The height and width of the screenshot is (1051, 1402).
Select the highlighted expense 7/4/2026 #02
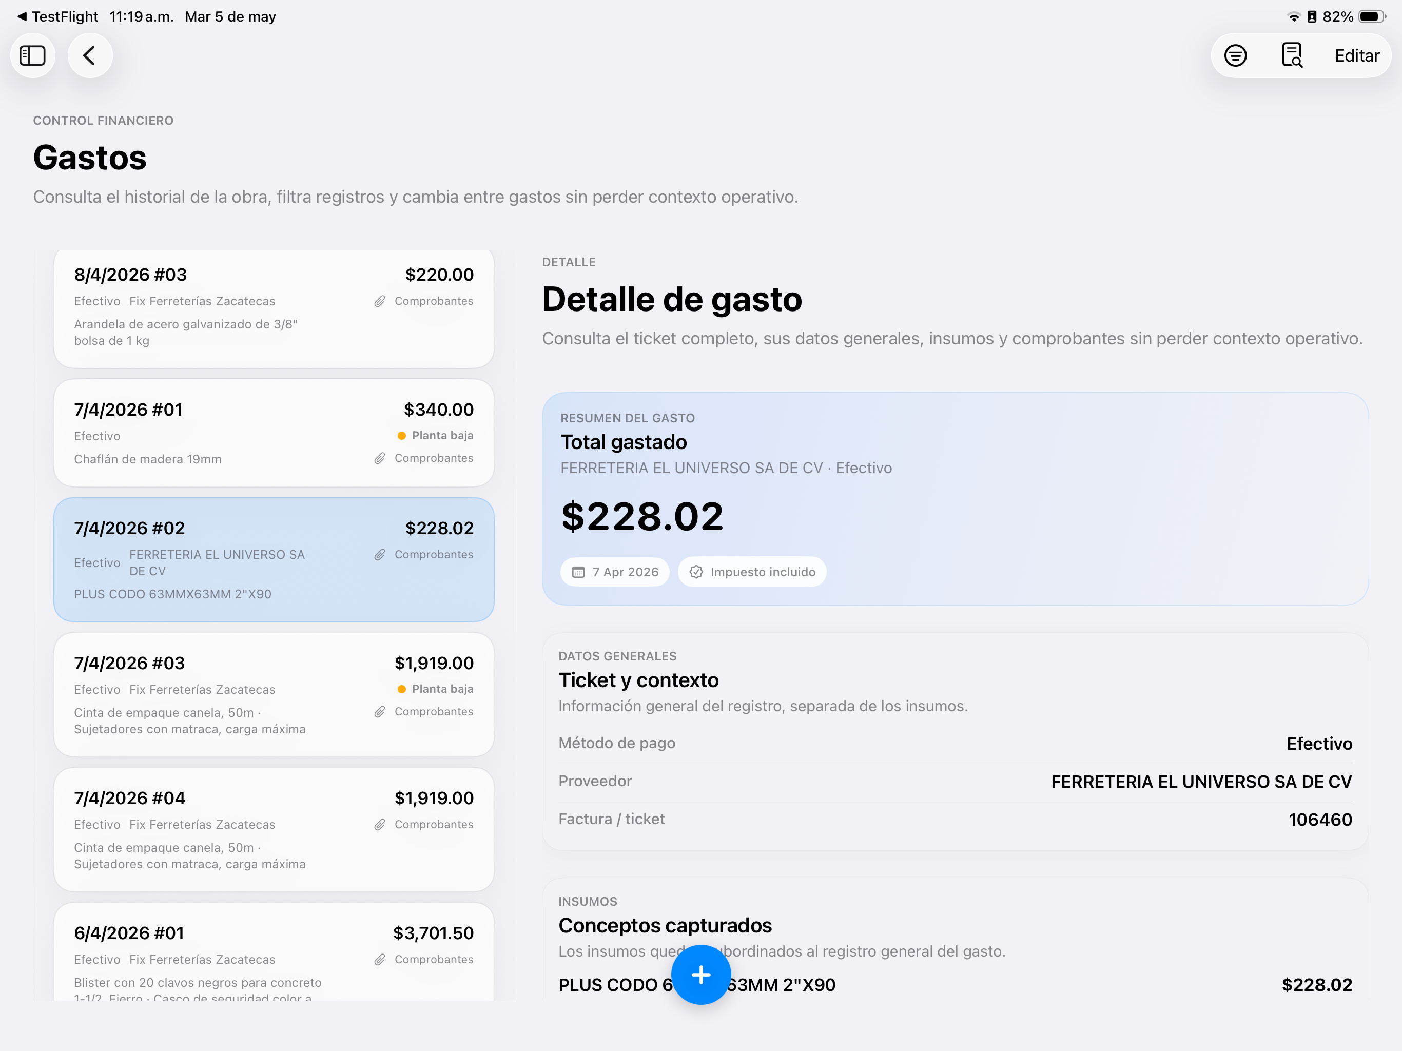pos(274,560)
